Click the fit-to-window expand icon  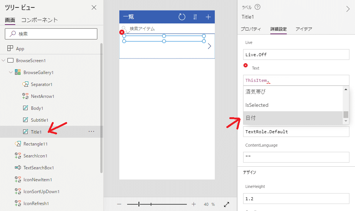tap(226, 204)
